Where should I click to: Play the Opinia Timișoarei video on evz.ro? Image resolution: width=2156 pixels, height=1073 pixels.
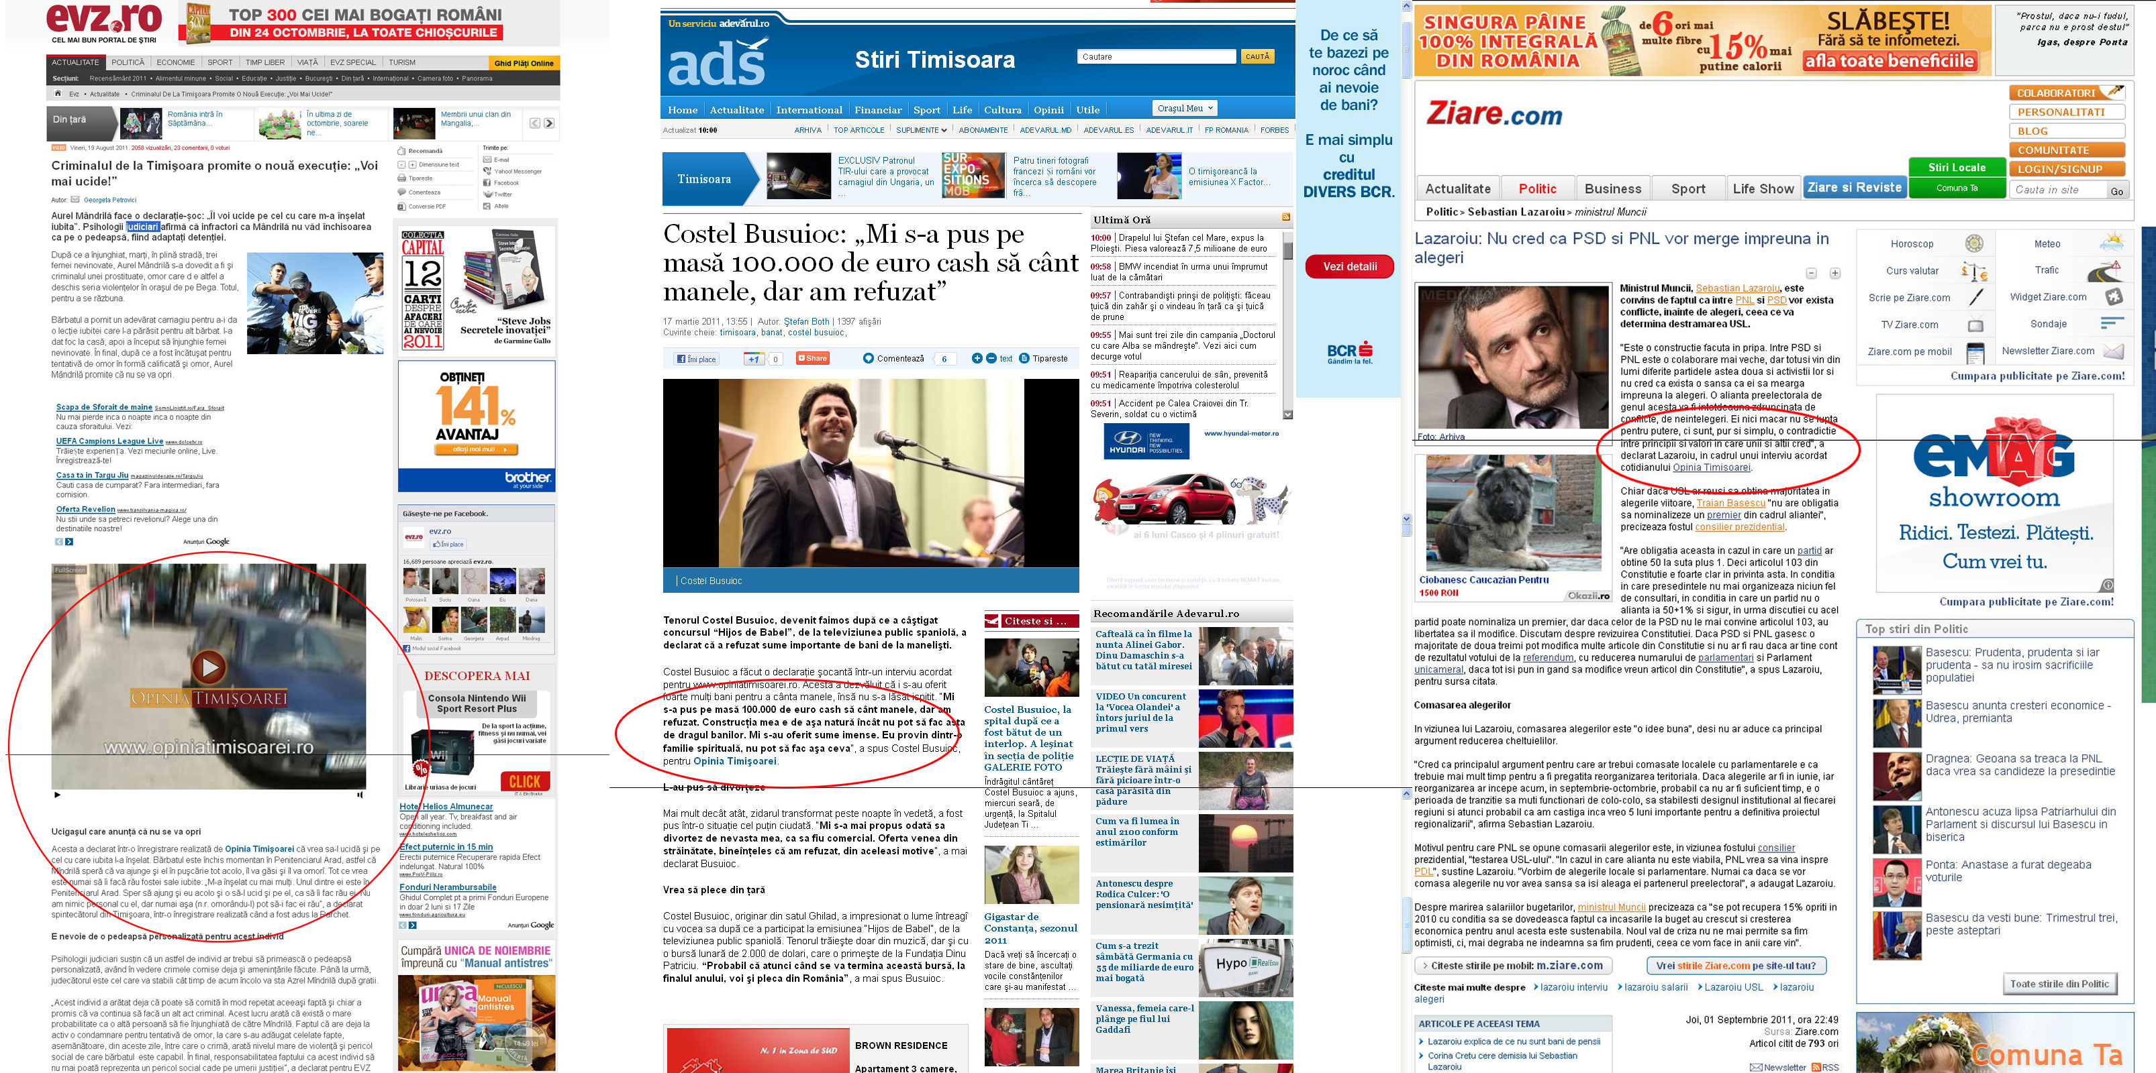[208, 667]
